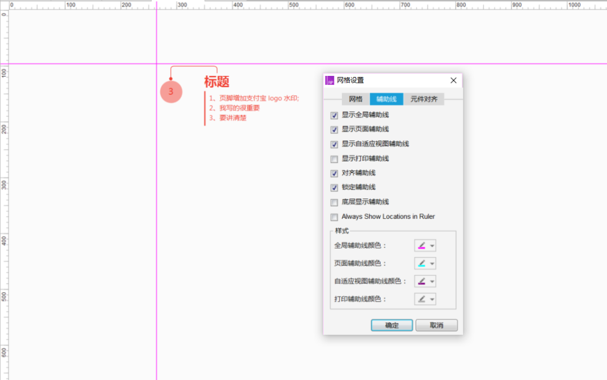Select the 标题 heading text
This screenshot has width=607, height=380.
pyautogui.click(x=217, y=82)
